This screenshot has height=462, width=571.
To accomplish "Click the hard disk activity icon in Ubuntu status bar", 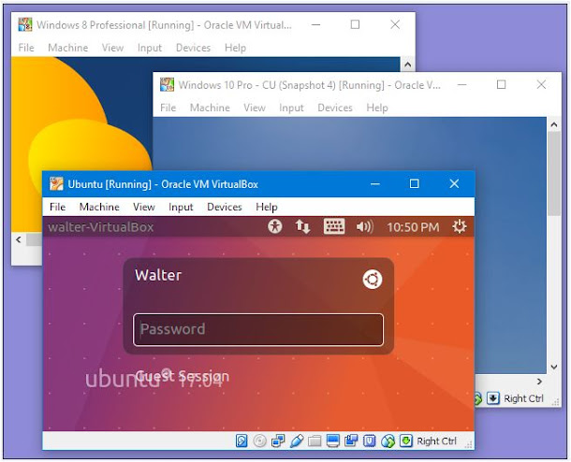I will coord(242,440).
